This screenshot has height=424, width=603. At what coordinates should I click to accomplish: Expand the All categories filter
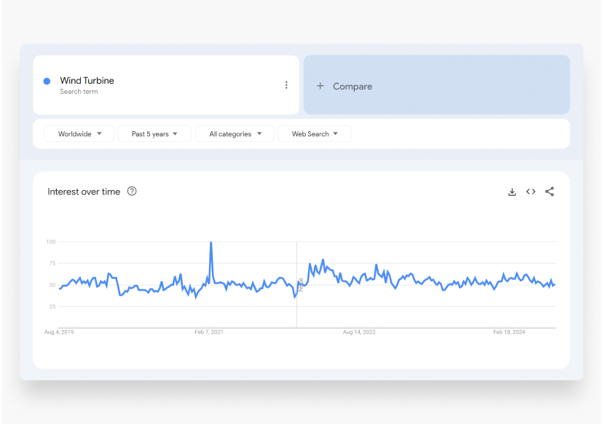[x=234, y=134]
